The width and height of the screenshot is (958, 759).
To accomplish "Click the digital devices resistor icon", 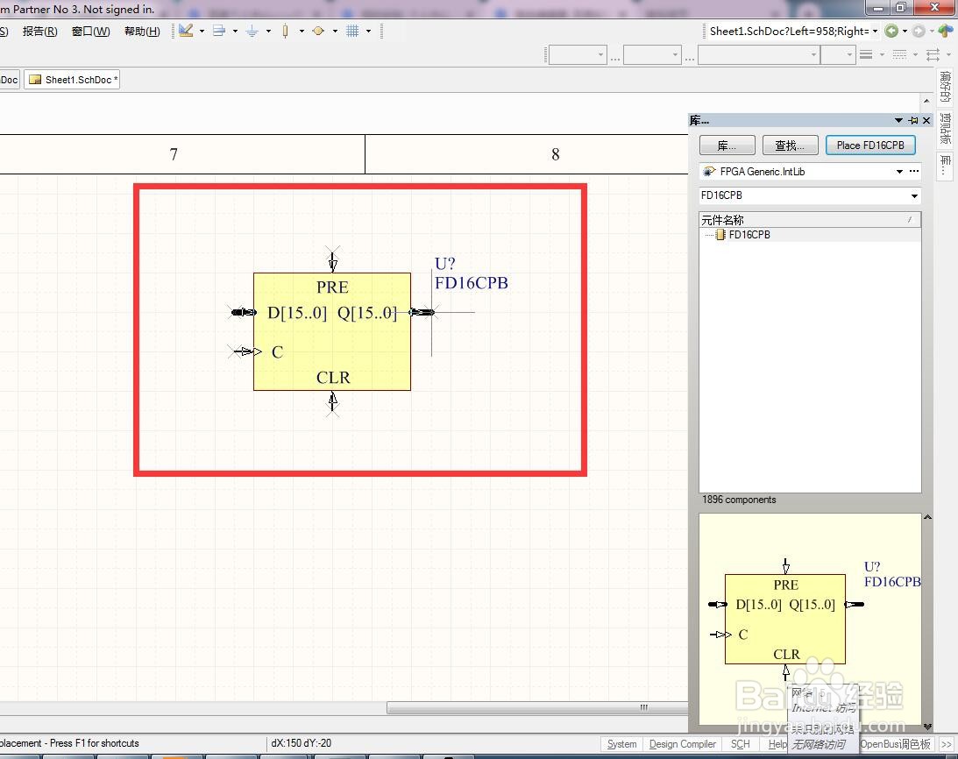I will pos(286,31).
